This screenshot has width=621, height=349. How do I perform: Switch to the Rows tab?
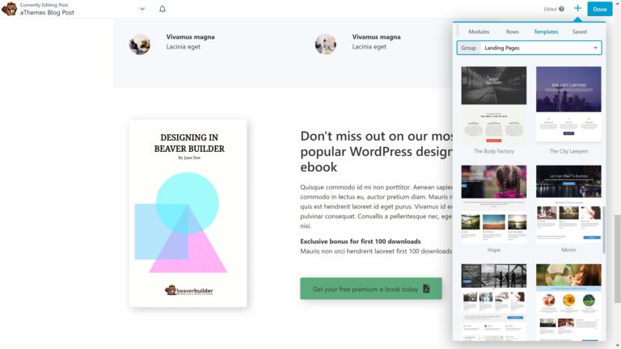[x=512, y=32]
